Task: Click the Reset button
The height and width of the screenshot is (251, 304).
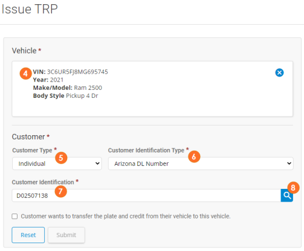Action: coord(28,235)
